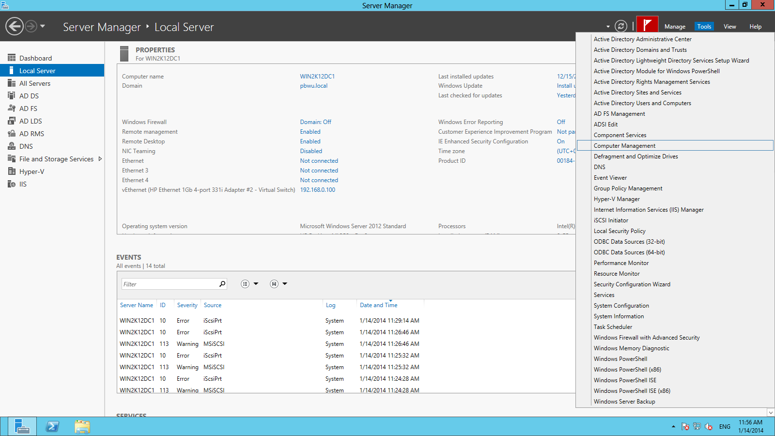Click Windows Firewall Domain: Off link
The width and height of the screenshot is (775, 436).
pyautogui.click(x=316, y=122)
